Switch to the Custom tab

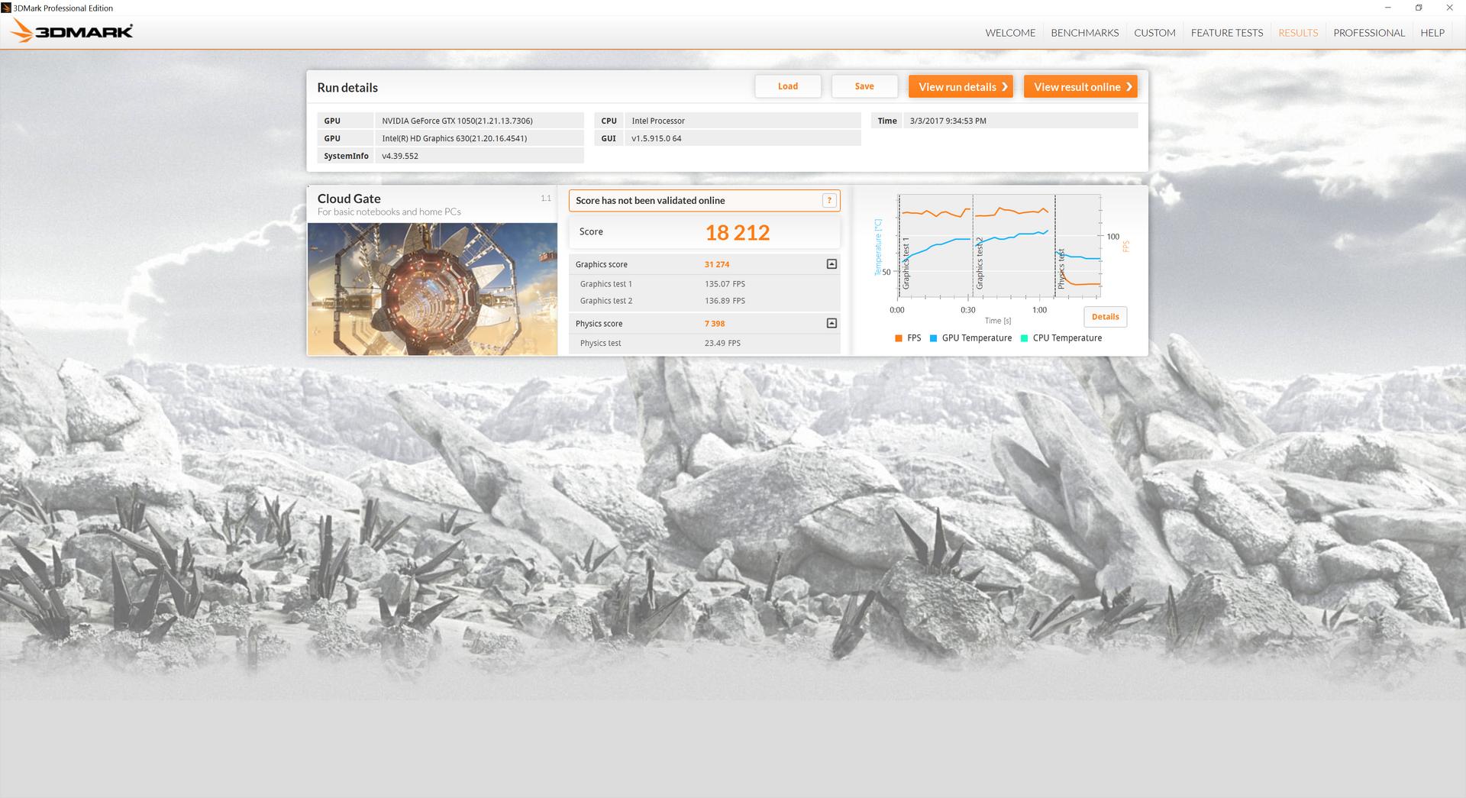point(1154,33)
